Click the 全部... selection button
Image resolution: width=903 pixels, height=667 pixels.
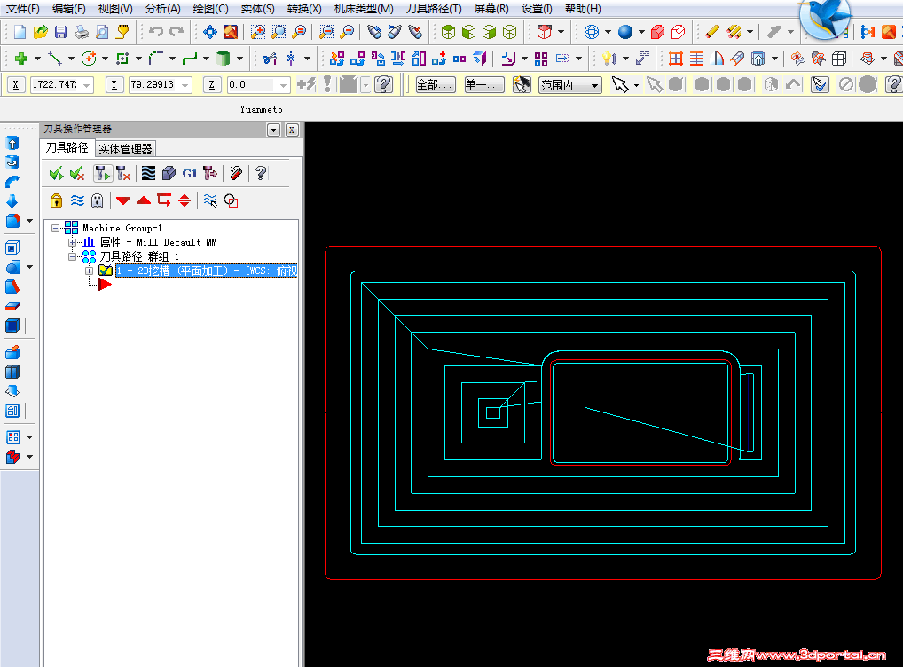(436, 85)
